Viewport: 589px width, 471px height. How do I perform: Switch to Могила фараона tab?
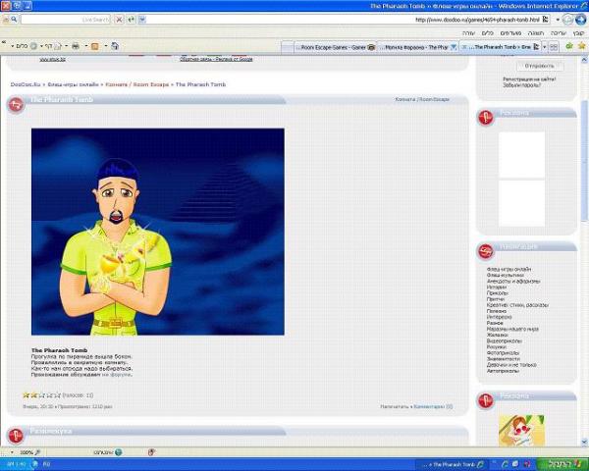tap(418, 47)
